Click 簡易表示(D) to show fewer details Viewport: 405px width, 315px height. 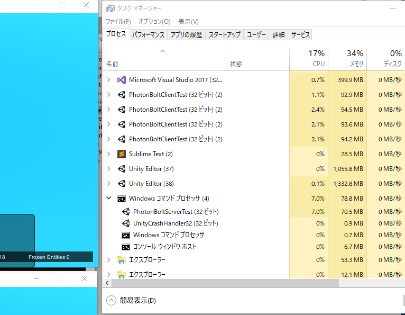point(131,301)
